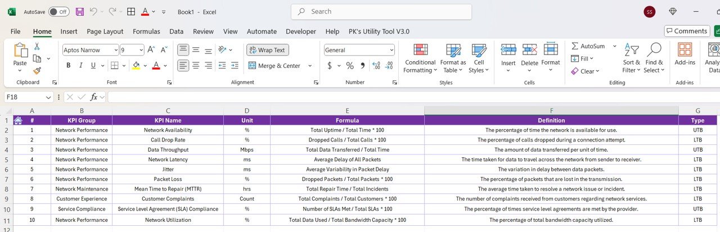This screenshot has width=720, height=232.
Task: Click the Sort & Filter icon
Action: tap(631, 58)
